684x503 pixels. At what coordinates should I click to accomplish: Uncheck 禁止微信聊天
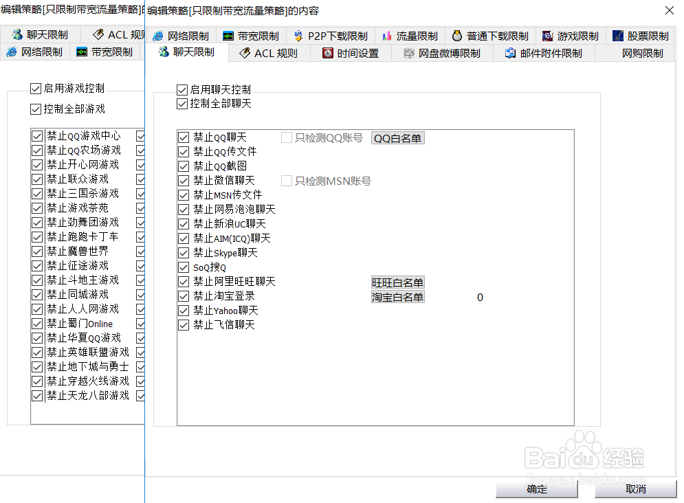[x=184, y=181]
